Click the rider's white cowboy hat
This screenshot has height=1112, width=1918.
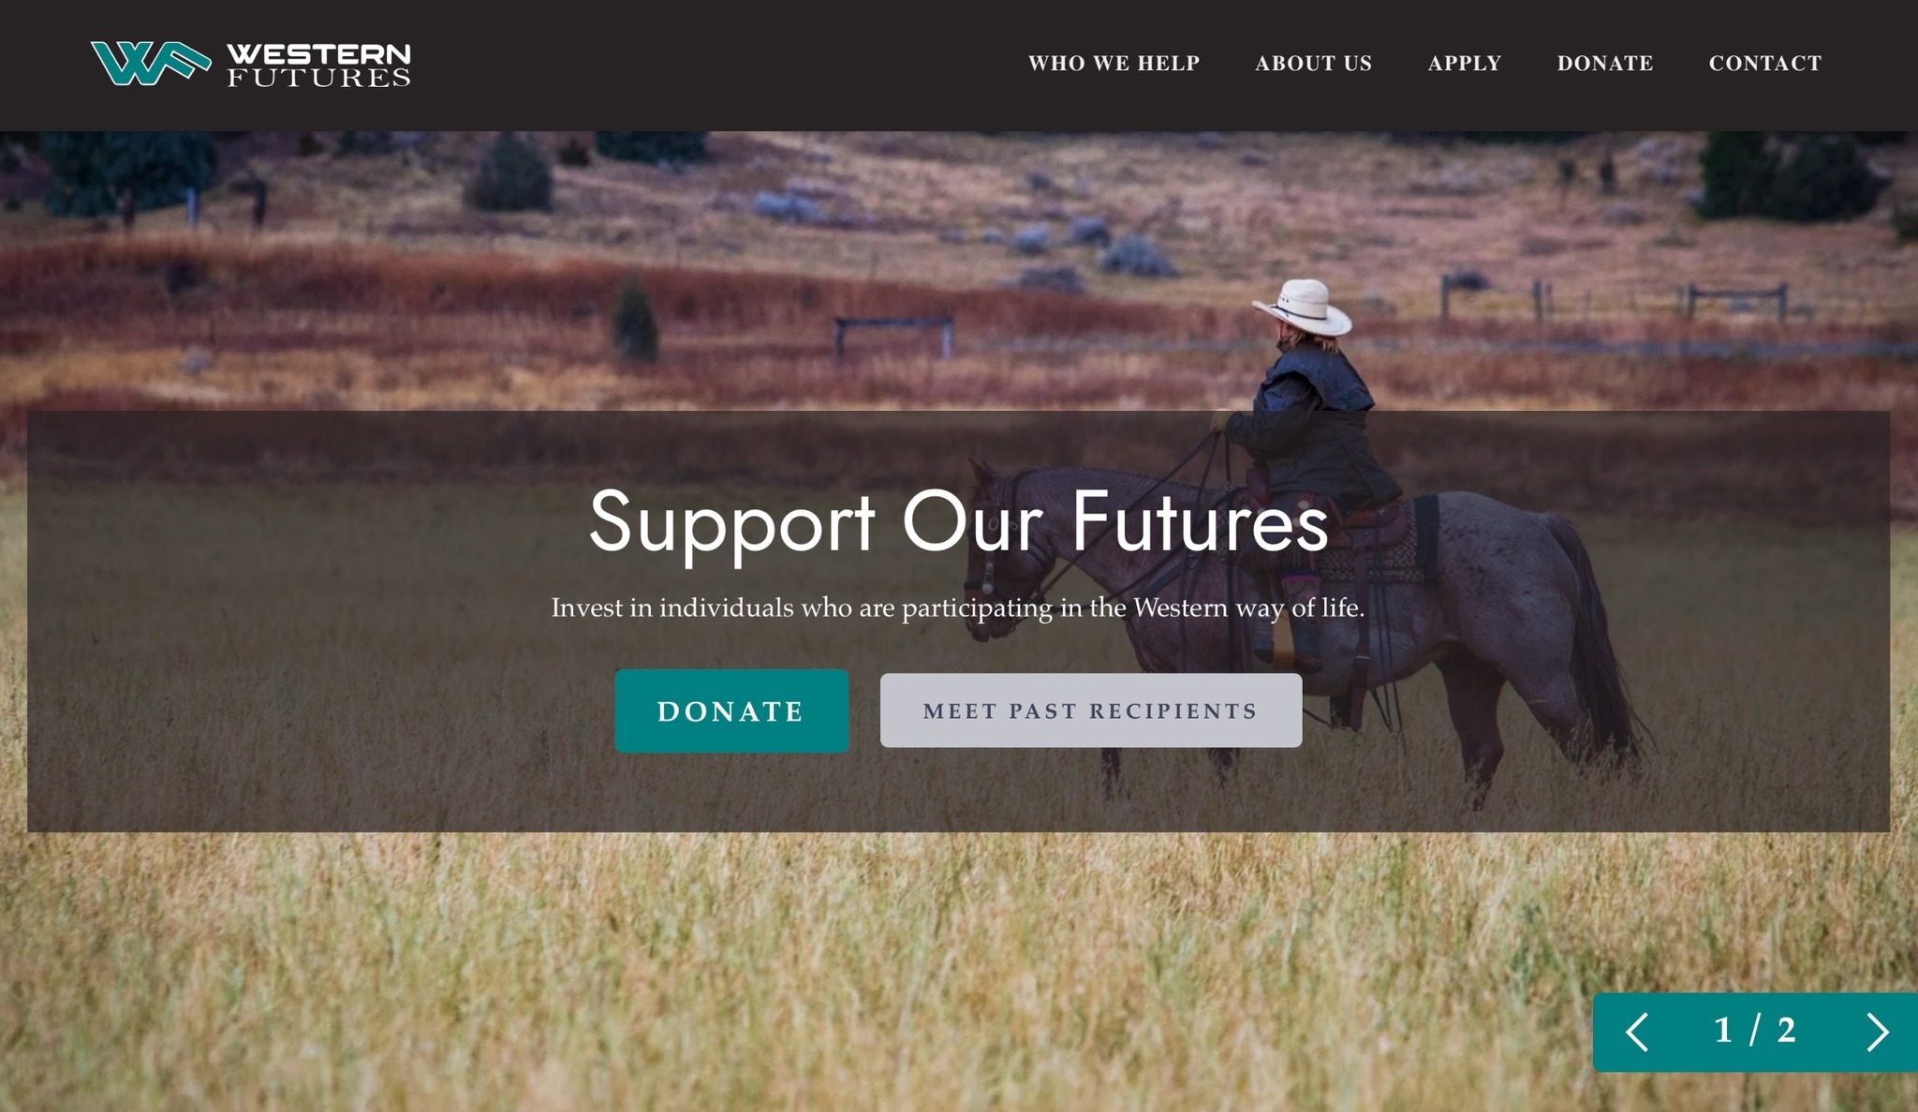pyautogui.click(x=1305, y=306)
